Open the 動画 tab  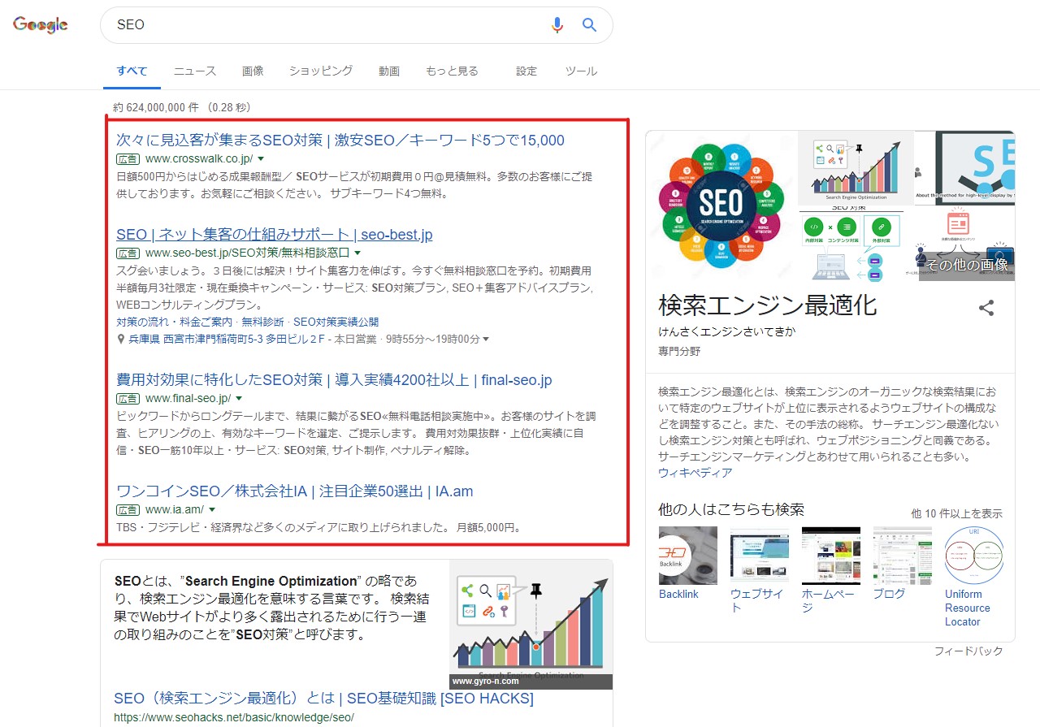click(x=389, y=71)
